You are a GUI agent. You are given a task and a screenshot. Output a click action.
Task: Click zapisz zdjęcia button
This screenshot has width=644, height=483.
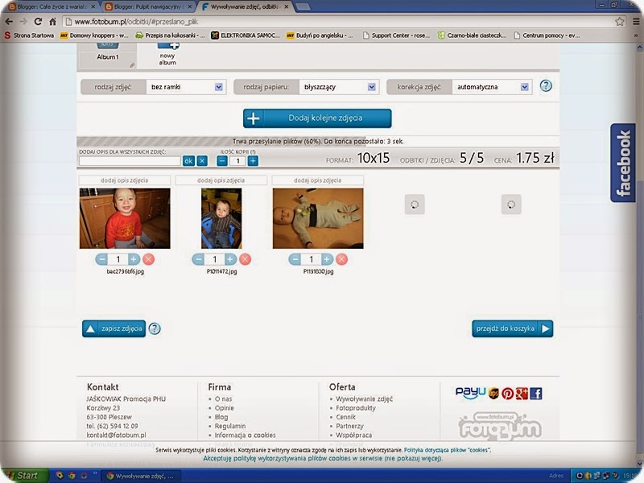point(114,328)
